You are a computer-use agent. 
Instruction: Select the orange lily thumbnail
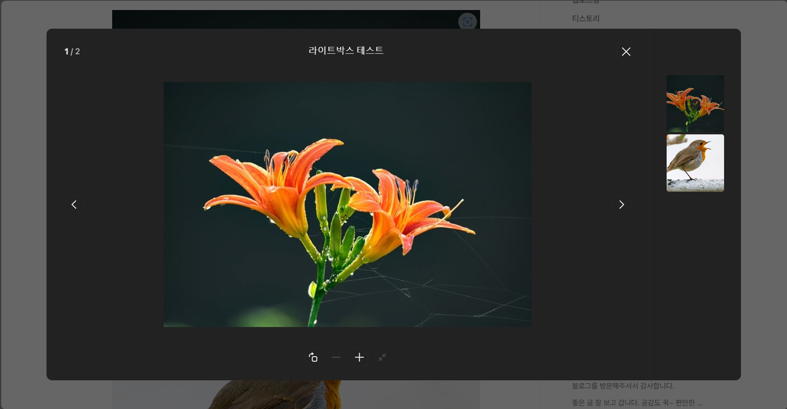[695, 104]
